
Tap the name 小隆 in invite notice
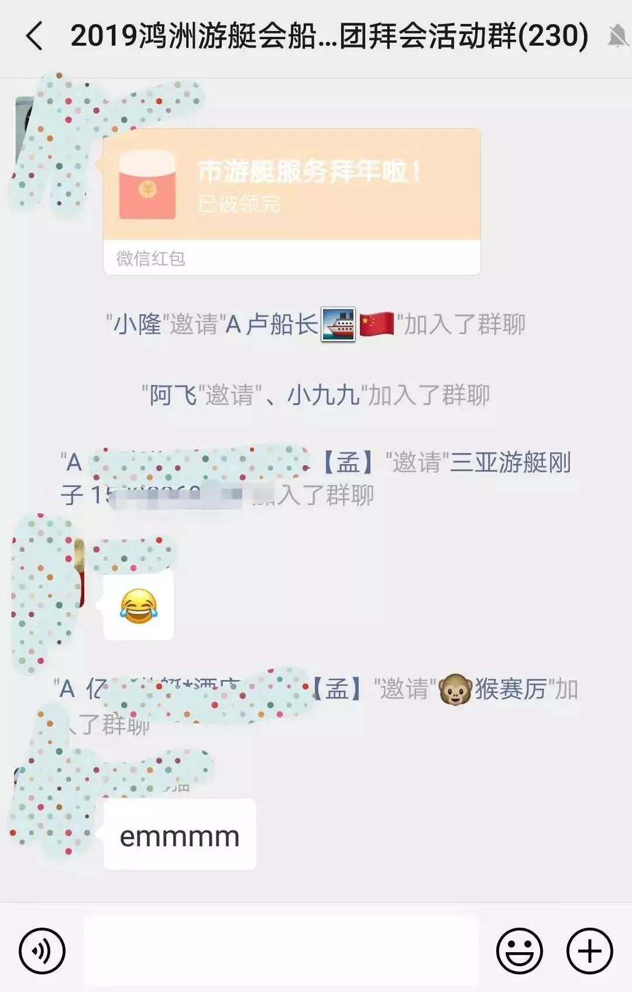point(137,324)
